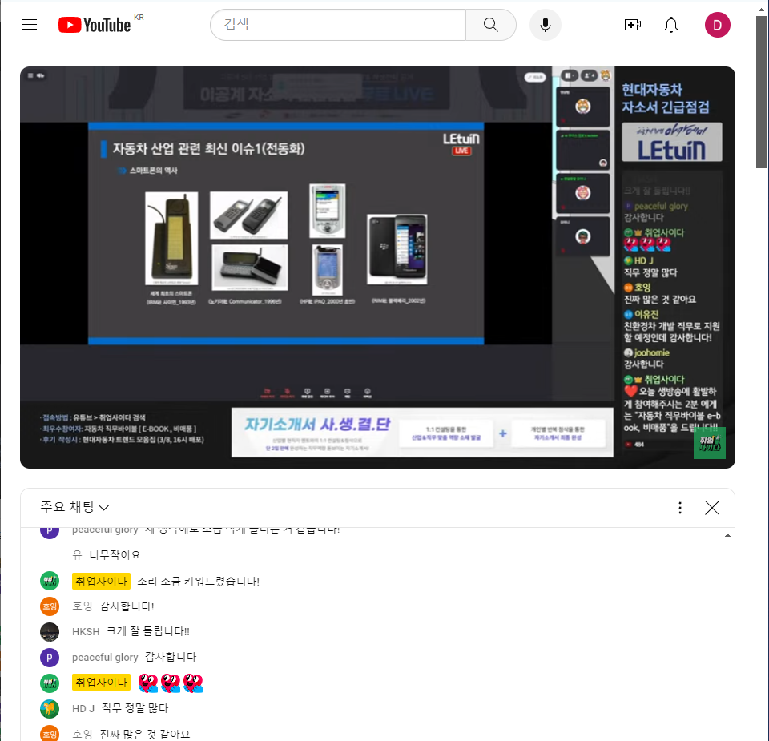Focus the 검색 search field
The image size is (769, 741).
pos(338,25)
